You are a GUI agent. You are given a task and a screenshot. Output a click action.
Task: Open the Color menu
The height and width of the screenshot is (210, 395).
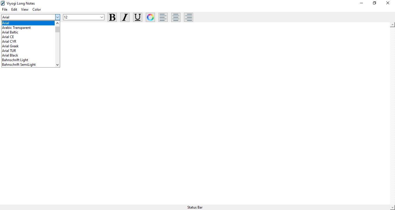[x=36, y=10]
